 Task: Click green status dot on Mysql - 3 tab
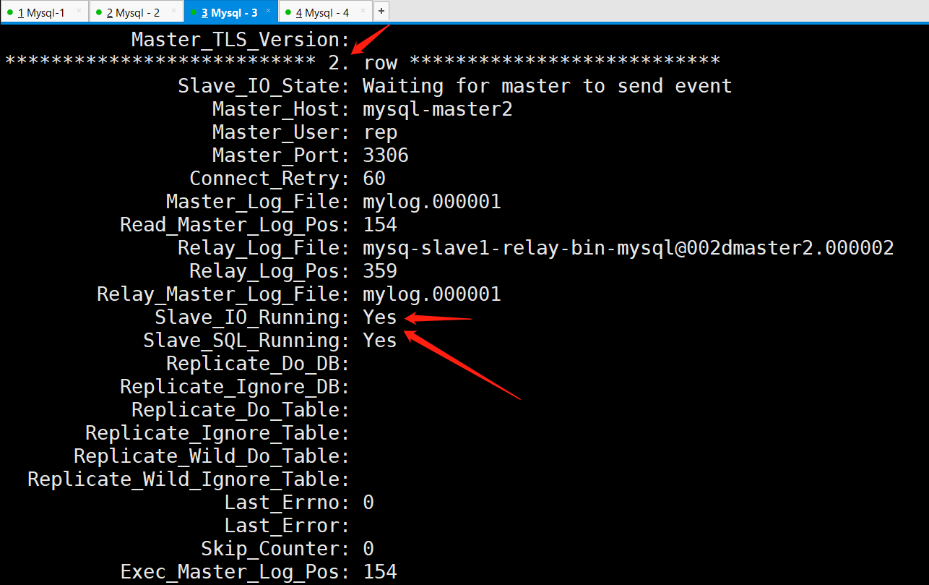coord(194,12)
